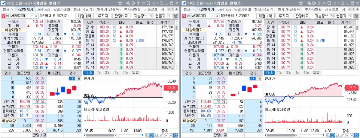Viewport: 360px width, 138px height.
Task: Add new tab with plus in left window
Action: coord(177,9)
